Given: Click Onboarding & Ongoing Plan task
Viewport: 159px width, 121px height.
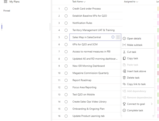Looking at the screenshot, I should click(88, 109).
